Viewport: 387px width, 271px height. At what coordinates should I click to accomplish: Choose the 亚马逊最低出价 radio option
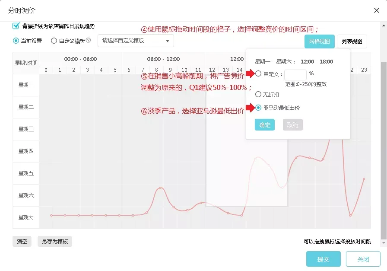pos(258,108)
